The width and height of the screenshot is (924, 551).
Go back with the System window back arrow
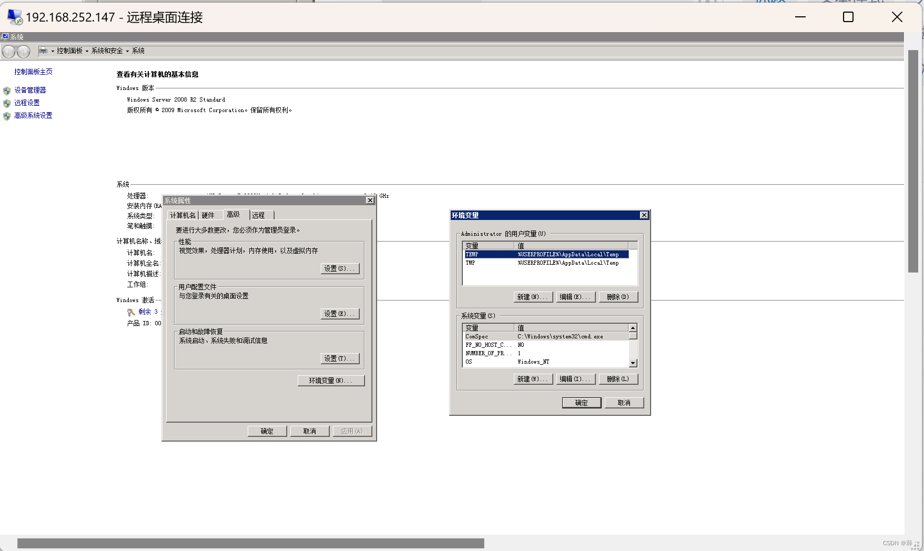[x=9, y=52]
